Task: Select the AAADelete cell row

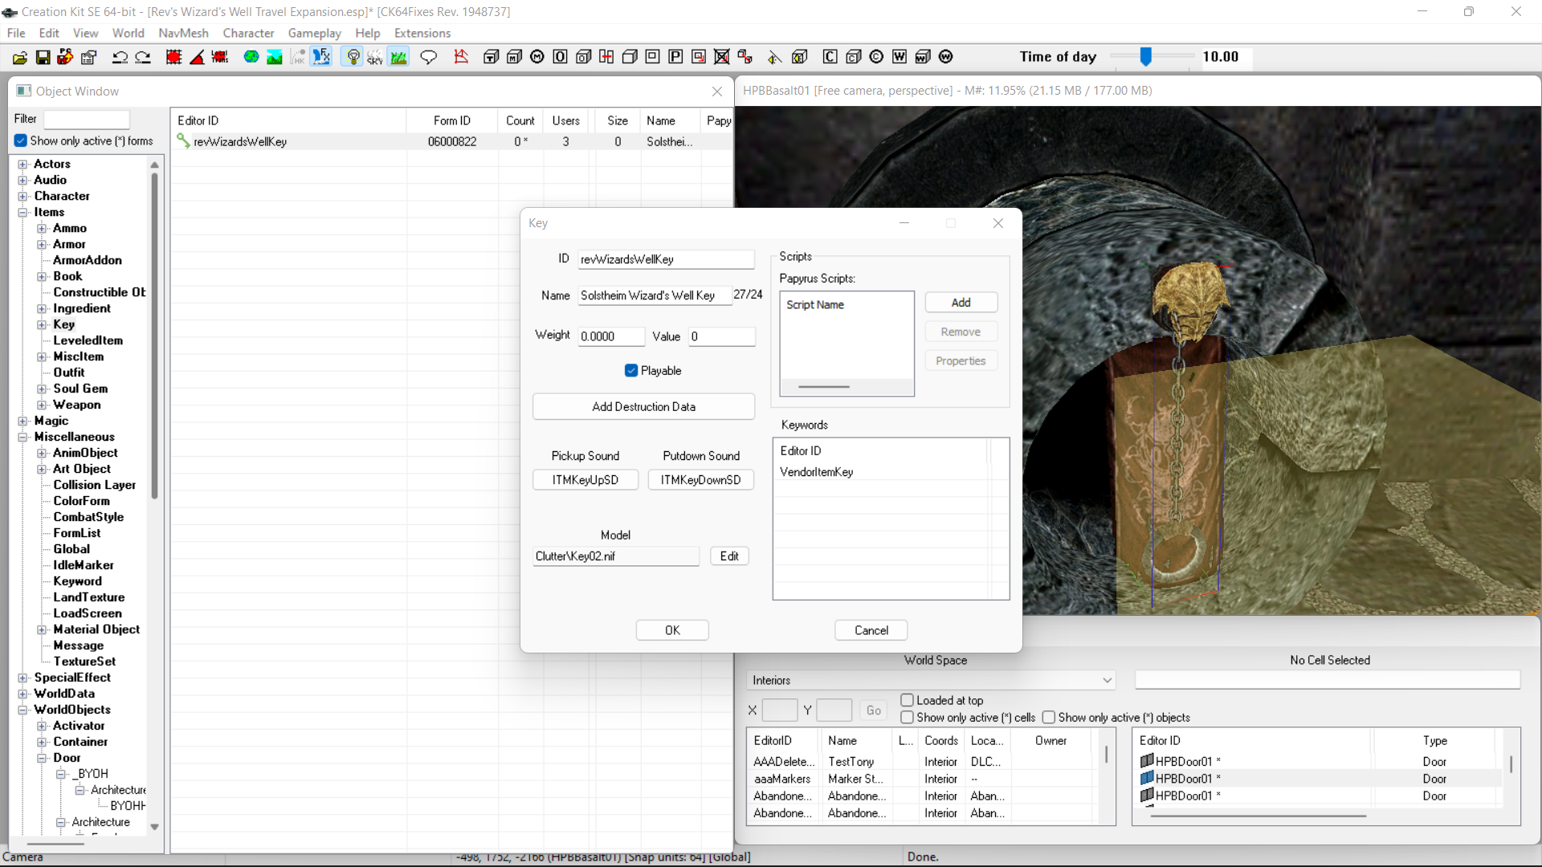Action: point(922,763)
